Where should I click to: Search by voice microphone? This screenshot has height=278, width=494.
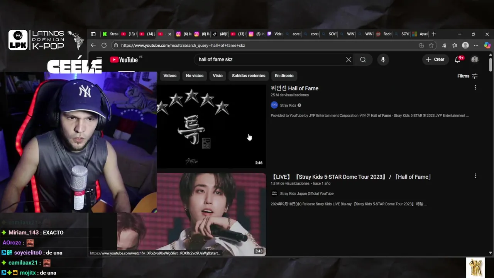[383, 59]
